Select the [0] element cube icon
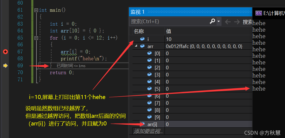Viewport: 285px width, 138px height. 149,53
